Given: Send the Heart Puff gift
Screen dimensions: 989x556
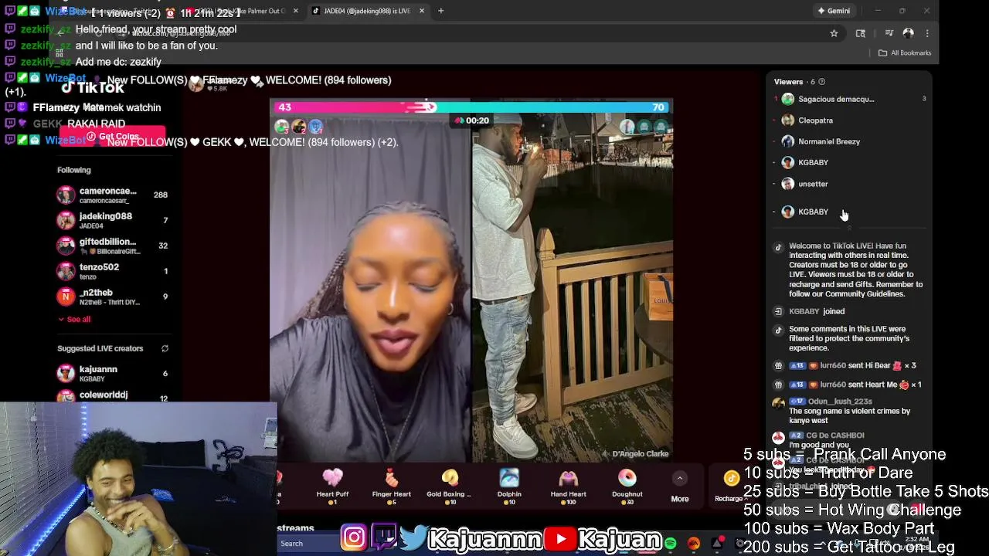Looking at the screenshot, I should (332, 486).
